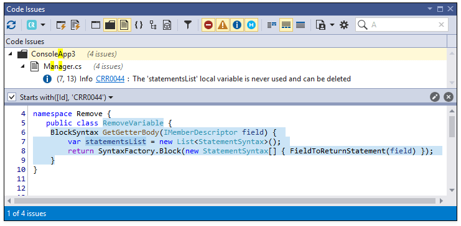The height and width of the screenshot is (226, 461).
Task: Clear the search box with X
Action: coord(441,25)
